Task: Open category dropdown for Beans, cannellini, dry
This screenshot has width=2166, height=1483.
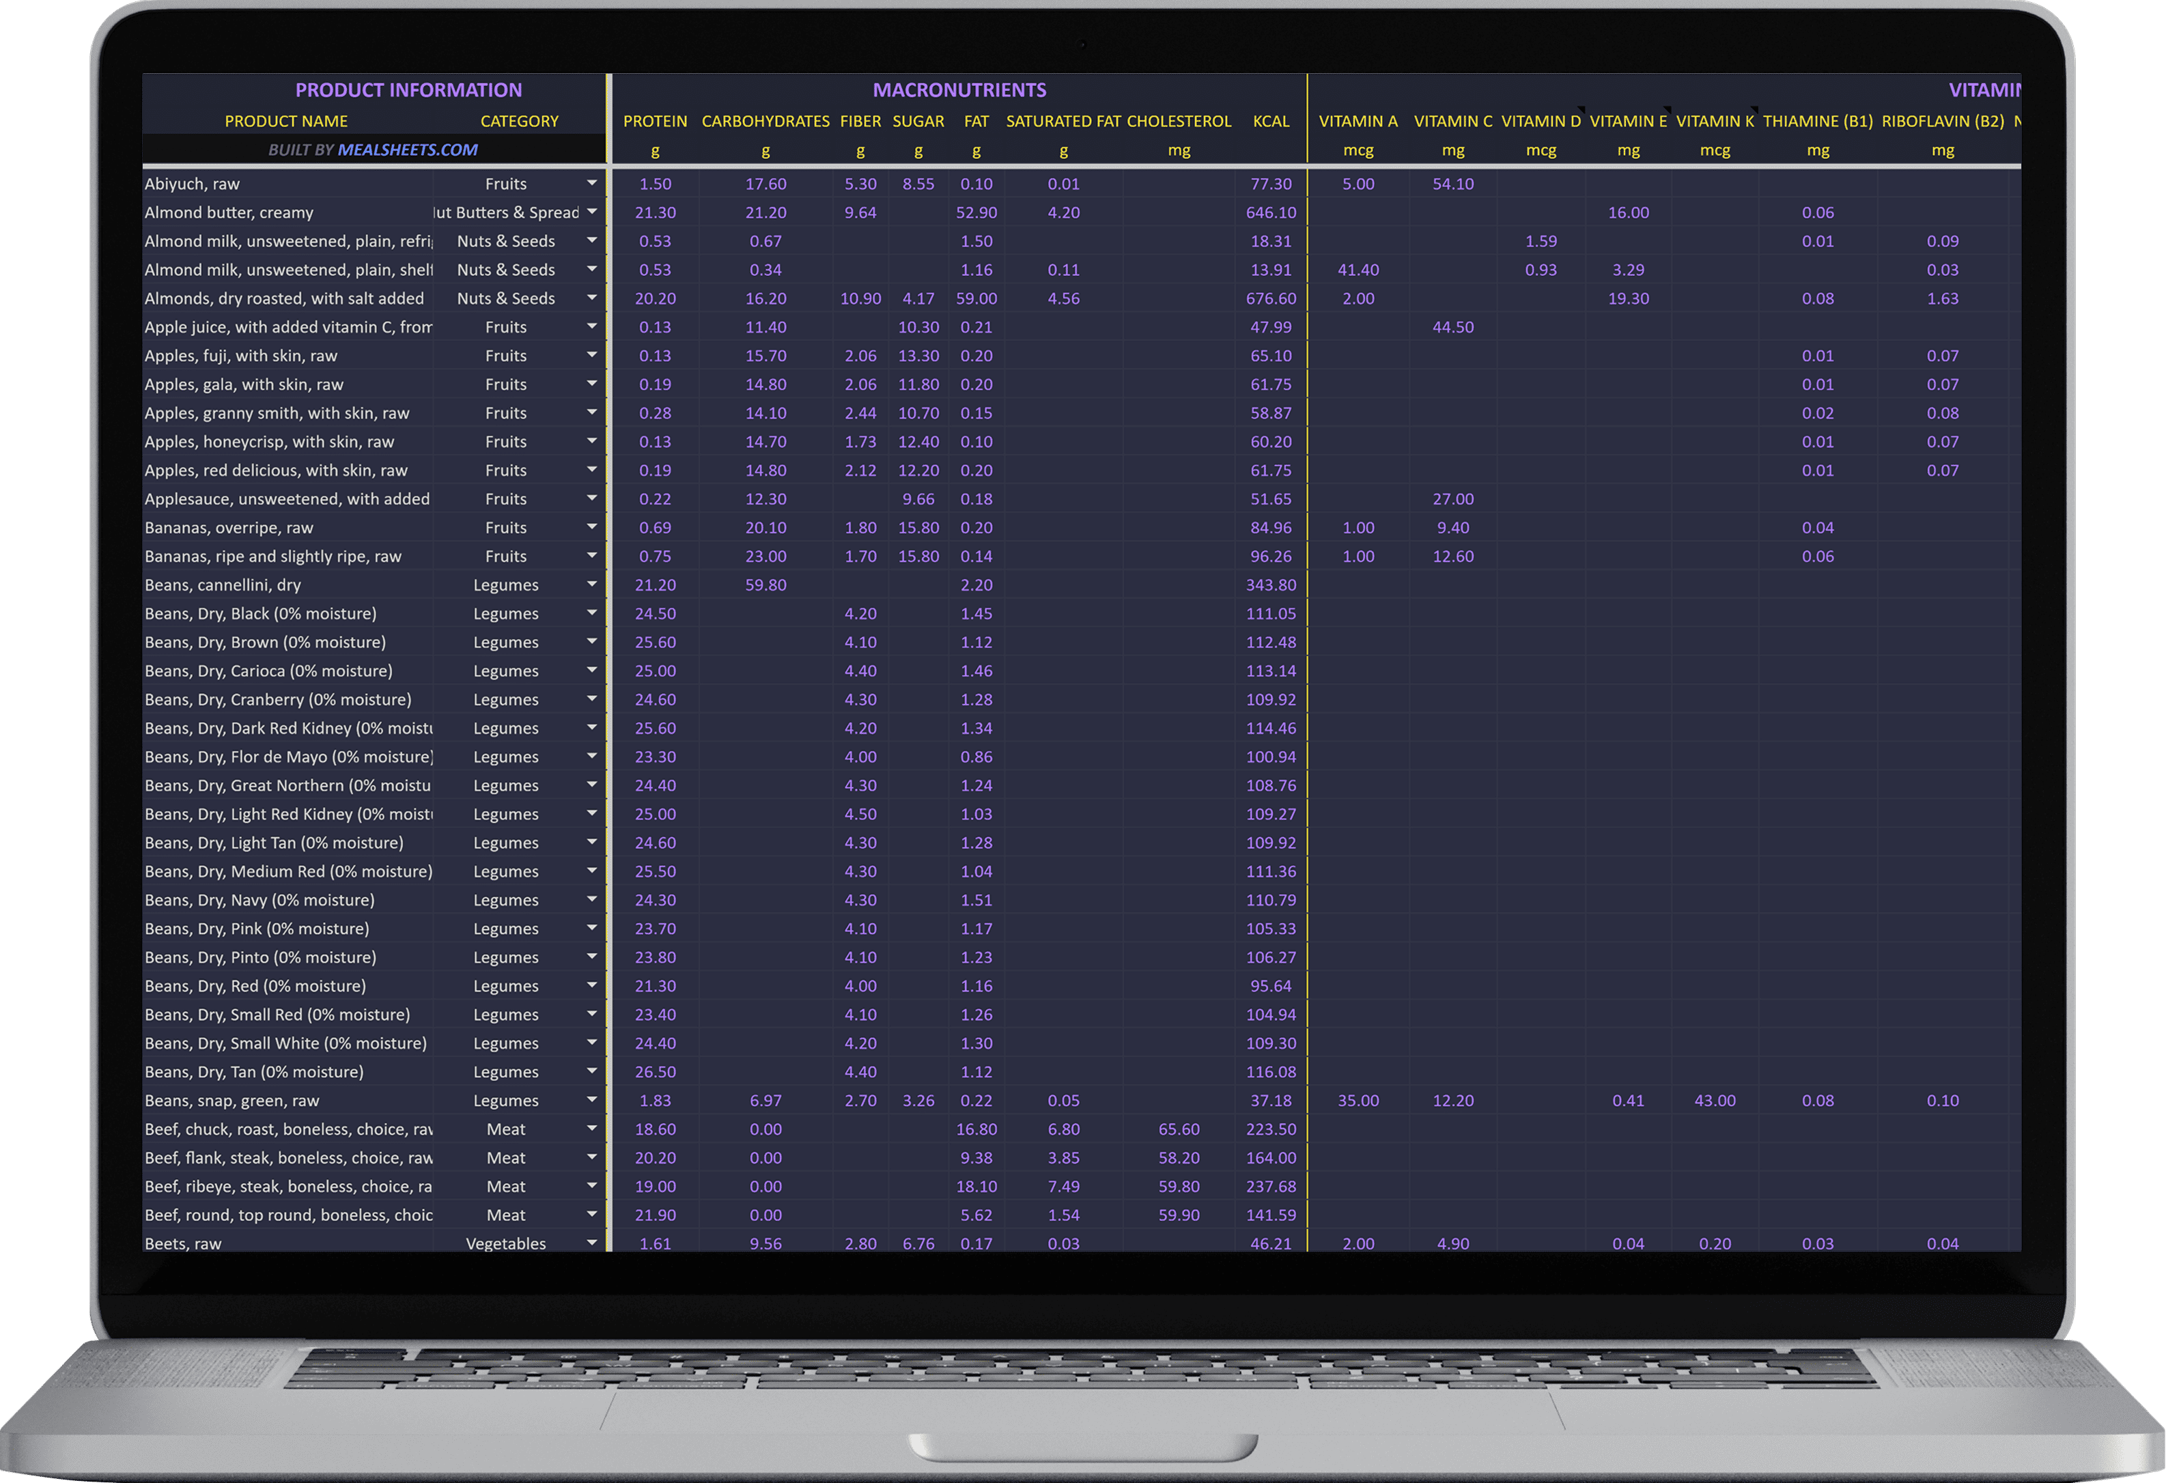Action: 592,584
